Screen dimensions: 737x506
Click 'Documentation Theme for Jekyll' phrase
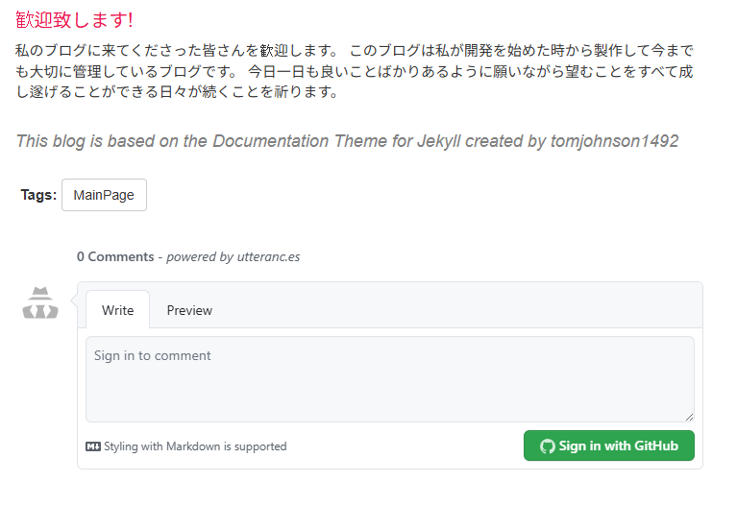tap(336, 141)
